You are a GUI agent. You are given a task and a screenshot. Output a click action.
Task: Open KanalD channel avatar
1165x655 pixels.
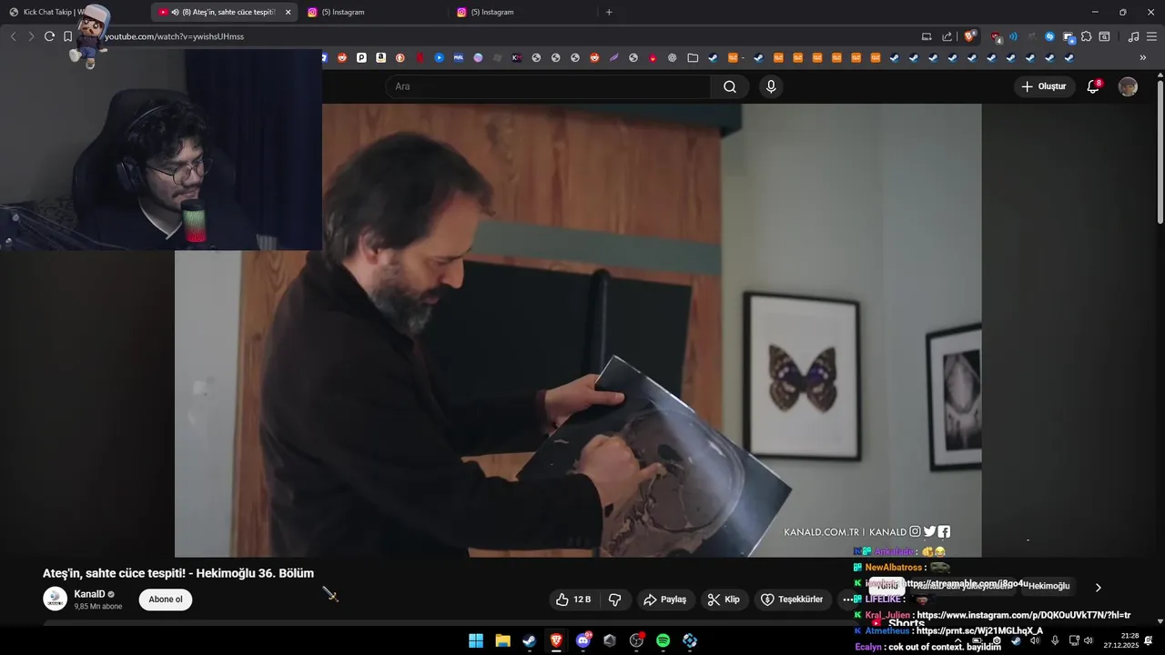tap(56, 599)
